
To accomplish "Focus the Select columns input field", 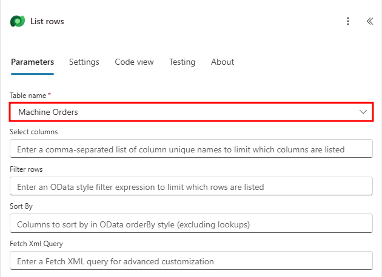I will [191, 149].
